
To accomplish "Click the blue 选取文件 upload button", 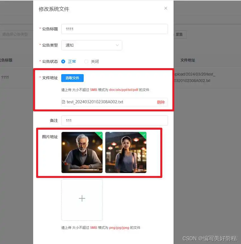I will tap(72, 78).
